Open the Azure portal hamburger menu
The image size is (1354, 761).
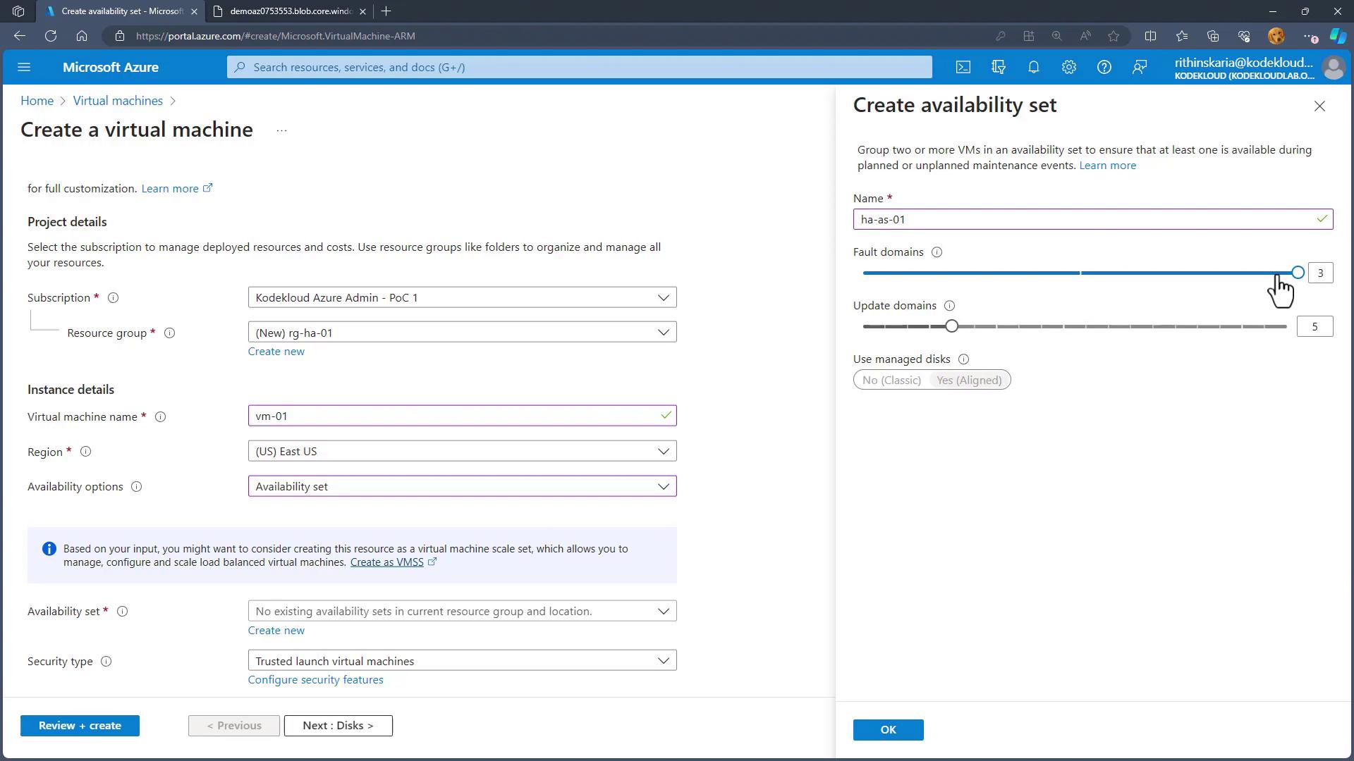pyautogui.click(x=24, y=67)
